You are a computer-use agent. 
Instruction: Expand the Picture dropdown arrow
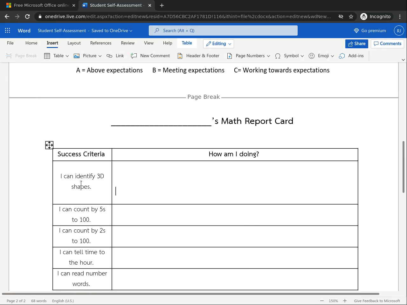[x=100, y=56]
